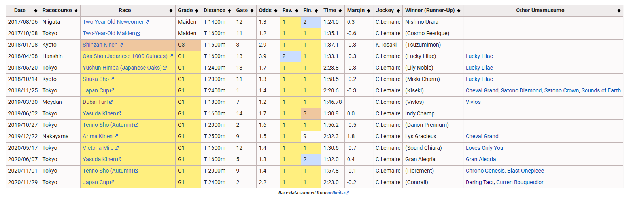
Task: Open the Shinzan Kinen race link
Action: pos(100,45)
